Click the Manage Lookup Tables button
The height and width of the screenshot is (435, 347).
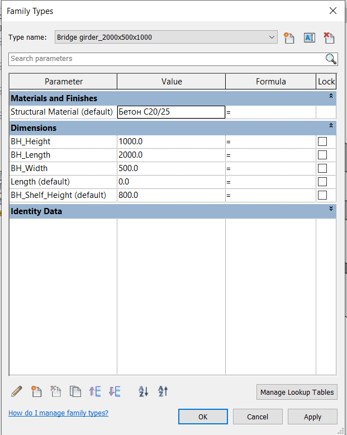[297, 392]
